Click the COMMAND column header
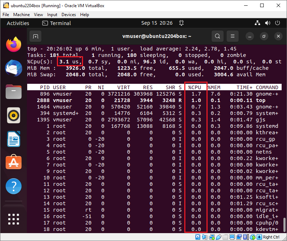The height and width of the screenshot is (241, 287). (267, 87)
